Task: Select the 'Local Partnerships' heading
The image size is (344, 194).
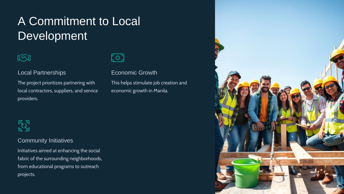Action: click(42, 73)
